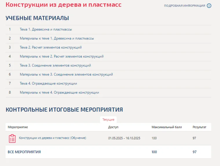Viewport: 220px width, 166px height.
Task: Click row number 2 in materials list
Action: (x=10, y=38)
